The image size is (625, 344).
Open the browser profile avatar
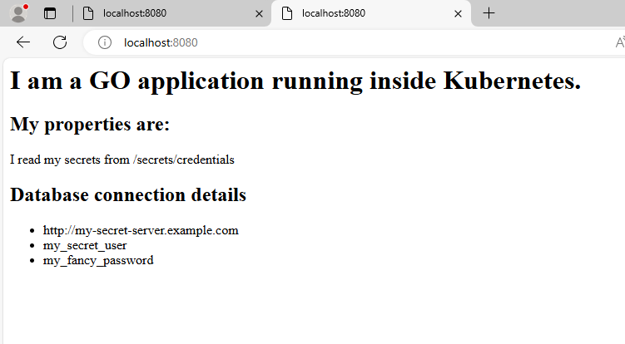[x=18, y=13]
